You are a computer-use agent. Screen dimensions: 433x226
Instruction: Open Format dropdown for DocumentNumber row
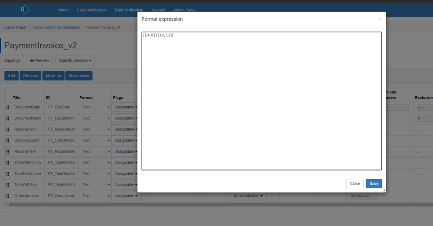95,118
